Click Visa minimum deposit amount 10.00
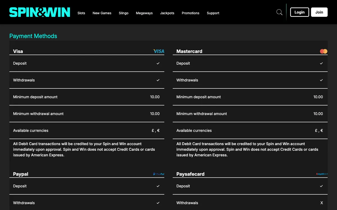This screenshot has height=210, width=337. [155, 97]
